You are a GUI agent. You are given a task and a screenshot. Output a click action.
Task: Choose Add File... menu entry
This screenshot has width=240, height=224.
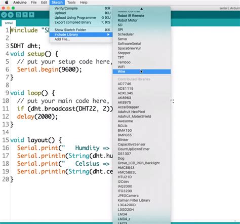pos(81,39)
